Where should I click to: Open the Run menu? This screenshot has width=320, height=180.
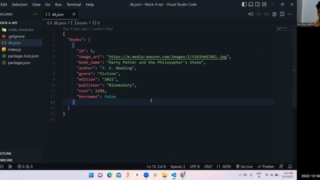[58, 4]
